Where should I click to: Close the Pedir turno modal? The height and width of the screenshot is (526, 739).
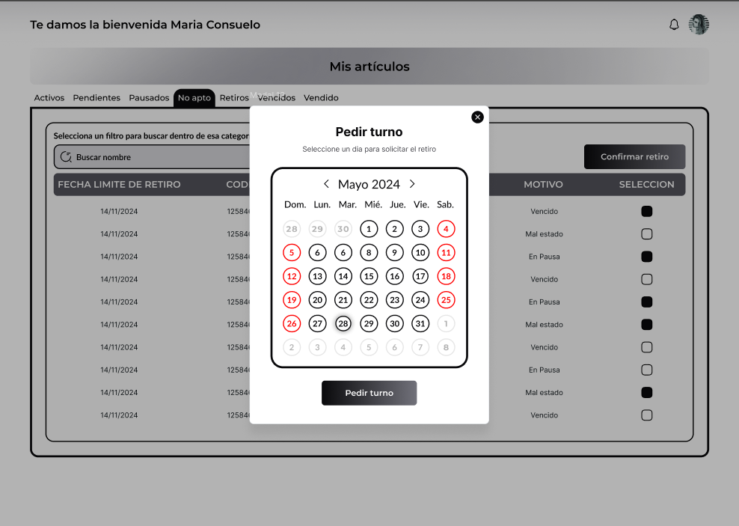pos(477,117)
